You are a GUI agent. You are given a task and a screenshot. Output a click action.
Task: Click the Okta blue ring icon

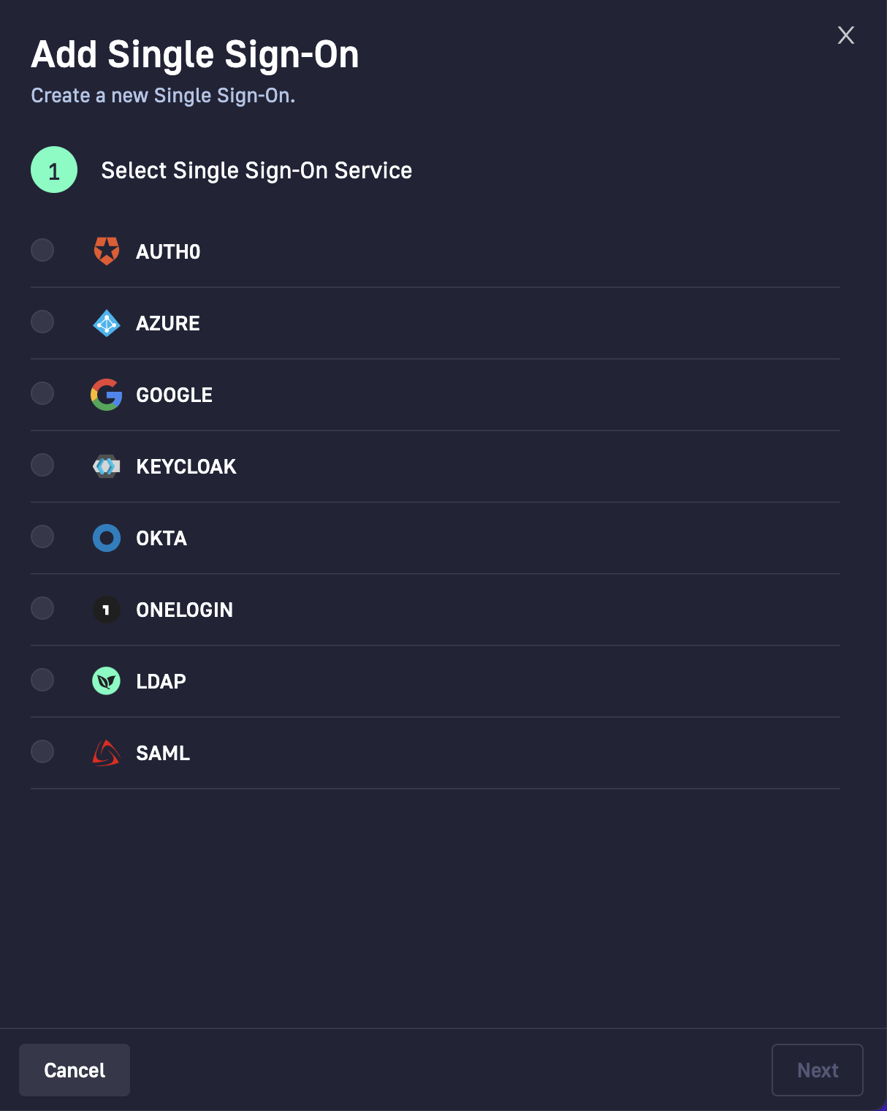click(x=107, y=538)
